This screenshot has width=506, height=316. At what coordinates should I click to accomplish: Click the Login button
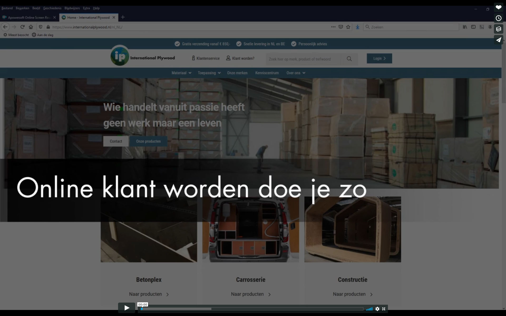coord(379,58)
